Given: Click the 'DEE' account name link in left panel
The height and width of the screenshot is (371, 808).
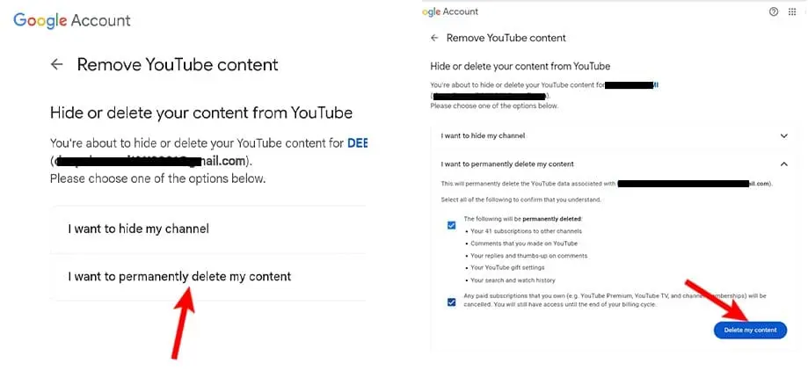Looking at the screenshot, I should 357,143.
